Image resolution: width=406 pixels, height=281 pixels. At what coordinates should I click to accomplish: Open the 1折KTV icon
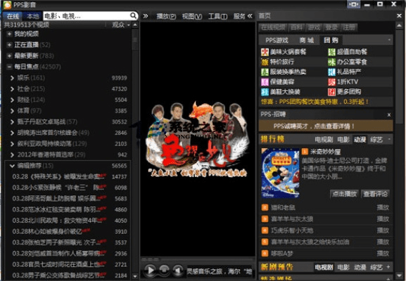point(331,82)
